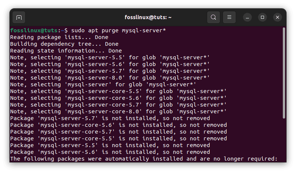Click the window title 'fosslinux@tuts: ~'
Viewport: 296px width, 173px height.
(148, 17)
